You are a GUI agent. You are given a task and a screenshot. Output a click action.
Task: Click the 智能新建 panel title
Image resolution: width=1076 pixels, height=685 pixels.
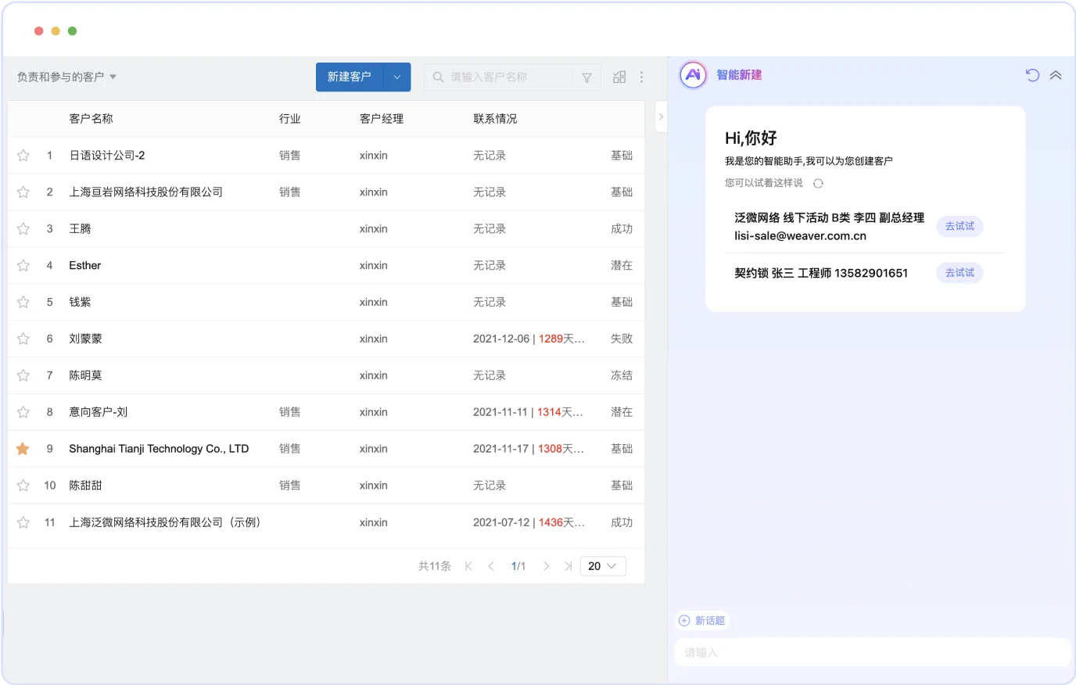click(x=739, y=75)
